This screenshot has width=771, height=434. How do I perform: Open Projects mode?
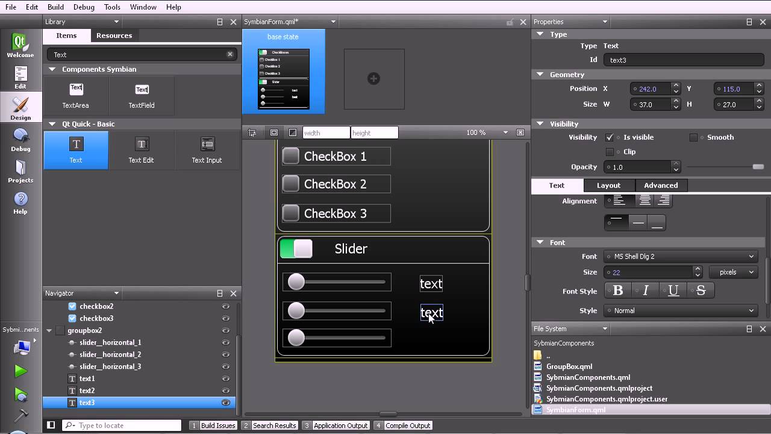20,171
